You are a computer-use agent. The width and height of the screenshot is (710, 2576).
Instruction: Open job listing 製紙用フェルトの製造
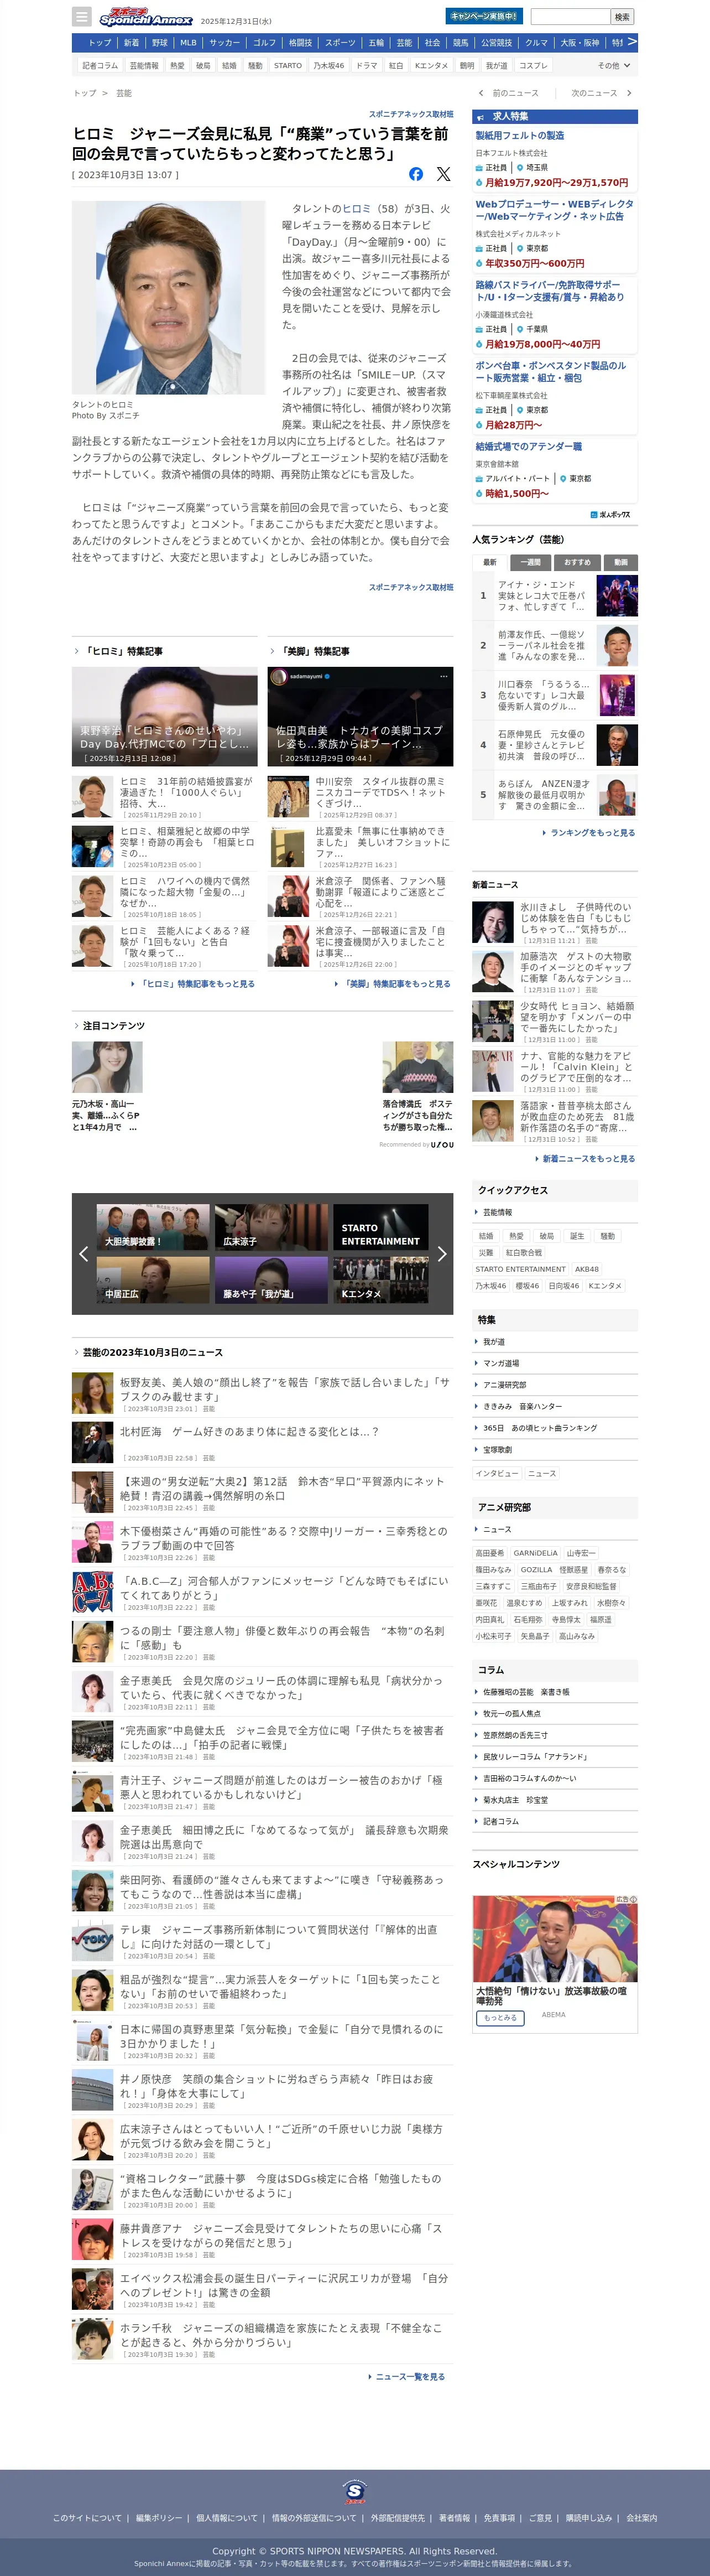tap(519, 135)
